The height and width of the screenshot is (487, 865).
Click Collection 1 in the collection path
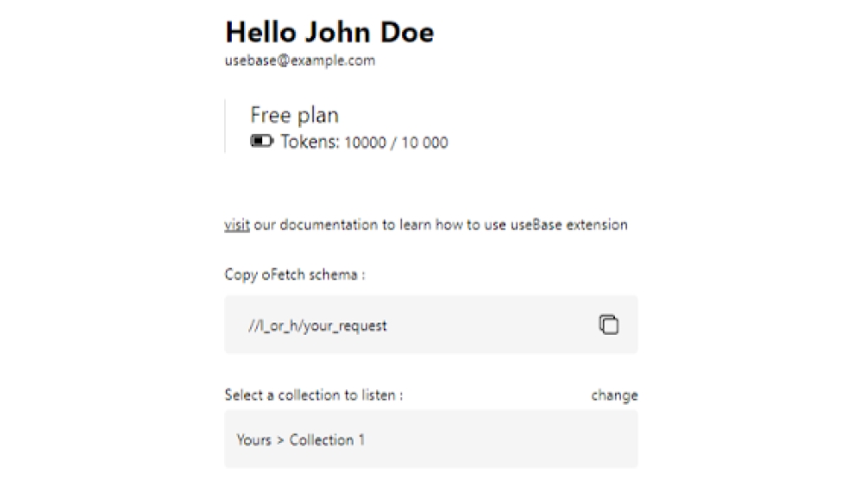tap(327, 439)
